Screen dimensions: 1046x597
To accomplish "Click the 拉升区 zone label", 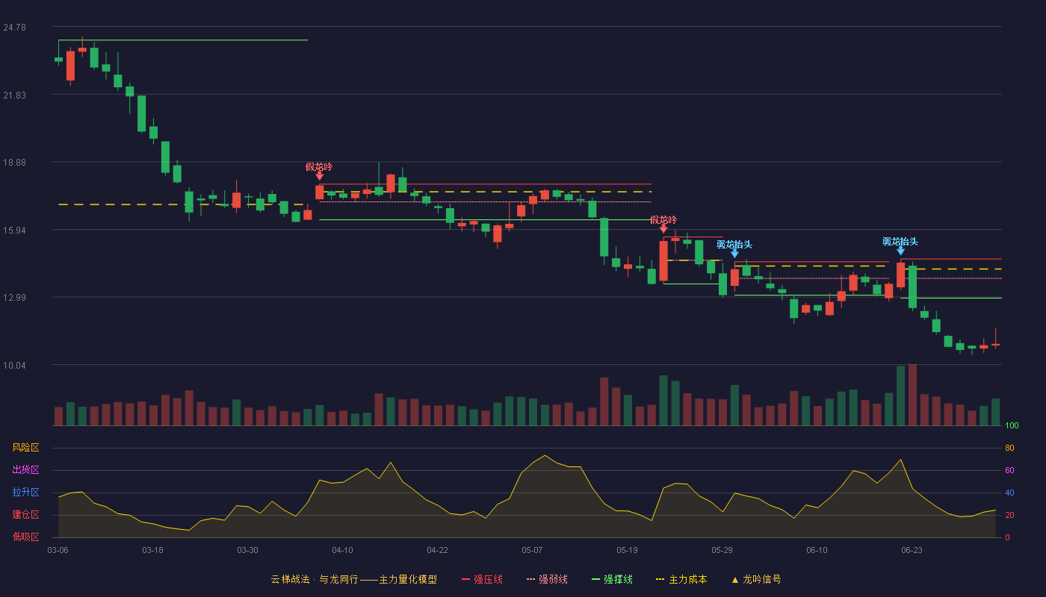I will pos(25,493).
